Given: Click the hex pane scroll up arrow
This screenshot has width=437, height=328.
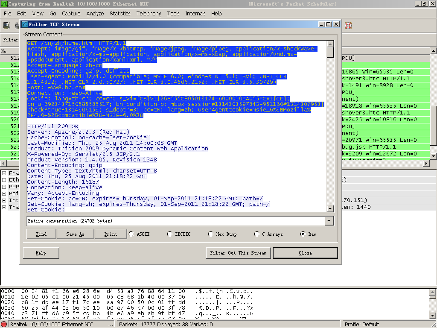Looking at the screenshot, I should (x=433, y=292).
